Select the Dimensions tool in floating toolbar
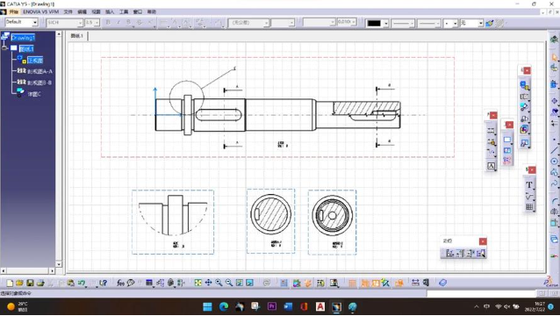Image resolution: width=560 pixels, height=316 pixels. coord(491,131)
